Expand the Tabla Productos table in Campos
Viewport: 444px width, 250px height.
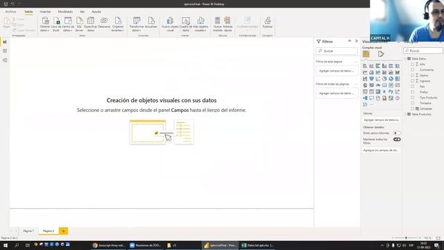pos(405,114)
